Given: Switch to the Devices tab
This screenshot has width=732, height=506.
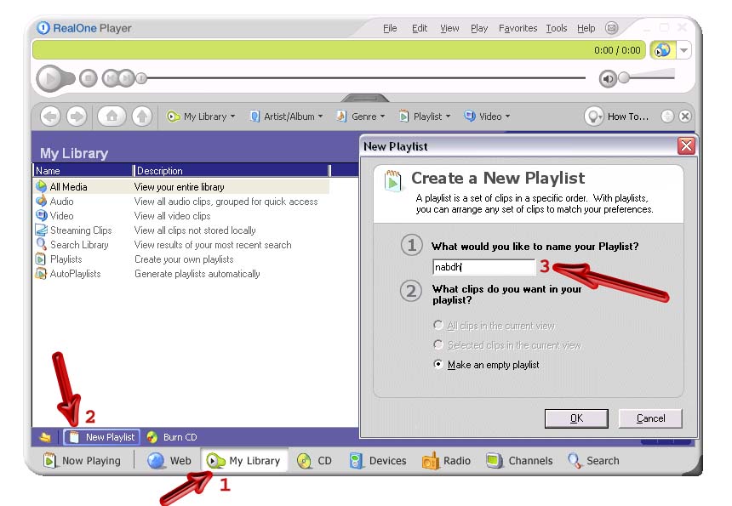Looking at the screenshot, I should point(378,461).
